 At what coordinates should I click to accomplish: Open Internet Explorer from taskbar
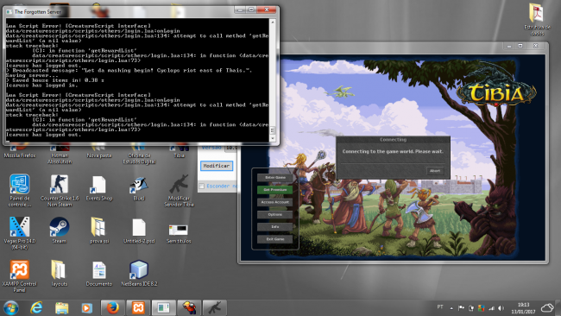36,307
